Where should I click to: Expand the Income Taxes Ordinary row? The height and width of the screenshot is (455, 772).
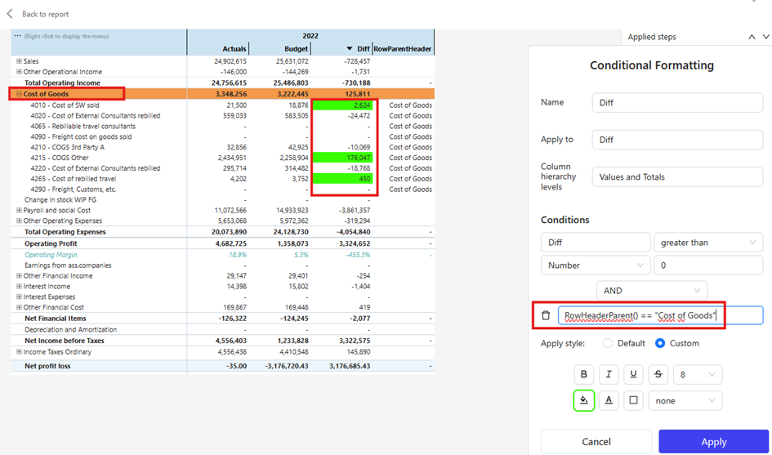pyautogui.click(x=20, y=352)
